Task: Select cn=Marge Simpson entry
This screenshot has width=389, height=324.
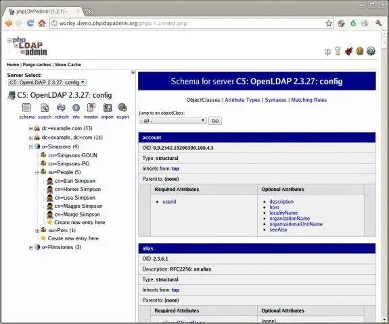Action: 77,215
